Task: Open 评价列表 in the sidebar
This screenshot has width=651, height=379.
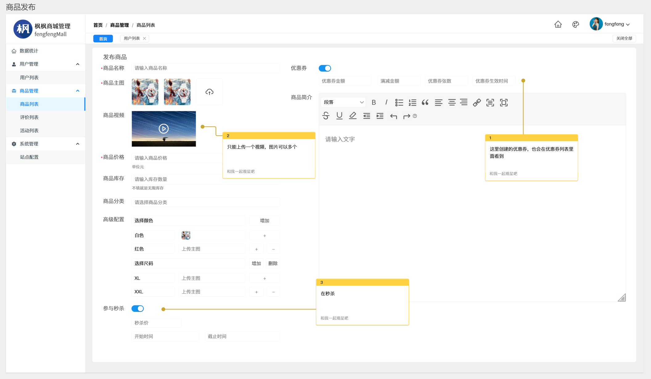Action: click(x=29, y=117)
